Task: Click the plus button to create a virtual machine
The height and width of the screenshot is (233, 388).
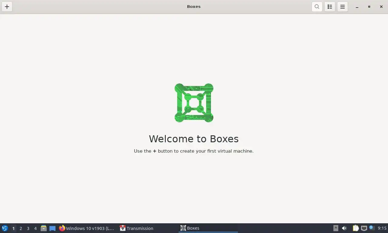Action: pos(7,7)
